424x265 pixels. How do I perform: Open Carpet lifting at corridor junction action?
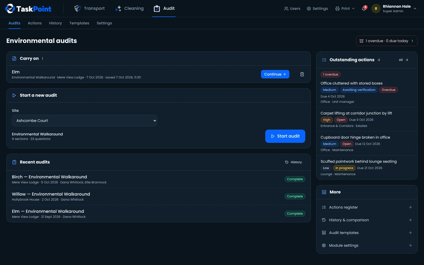point(367,119)
